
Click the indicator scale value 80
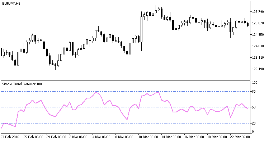click(254, 92)
